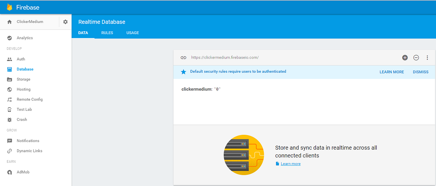Open Analytics from the sidebar
Viewport: 436px width, 186px height.
pyautogui.click(x=25, y=38)
